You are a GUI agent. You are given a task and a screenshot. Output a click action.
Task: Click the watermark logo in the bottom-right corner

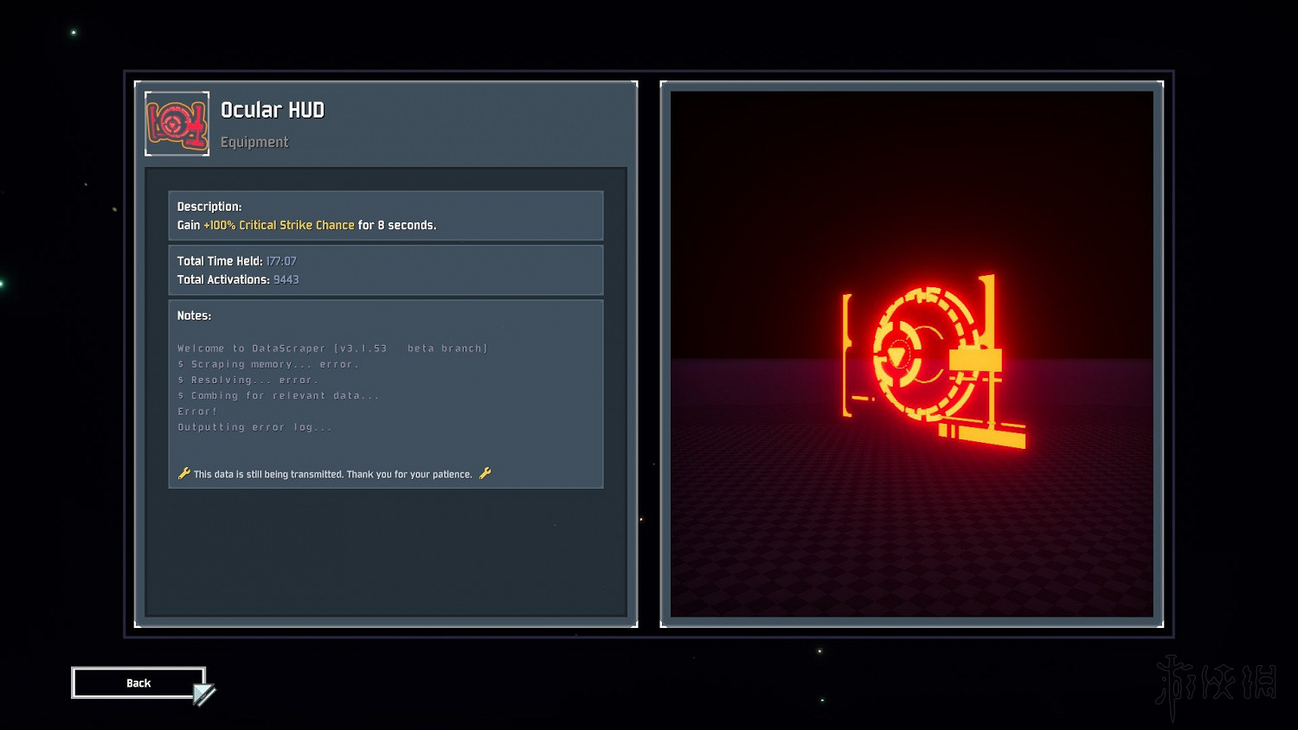pyautogui.click(x=1216, y=684)
